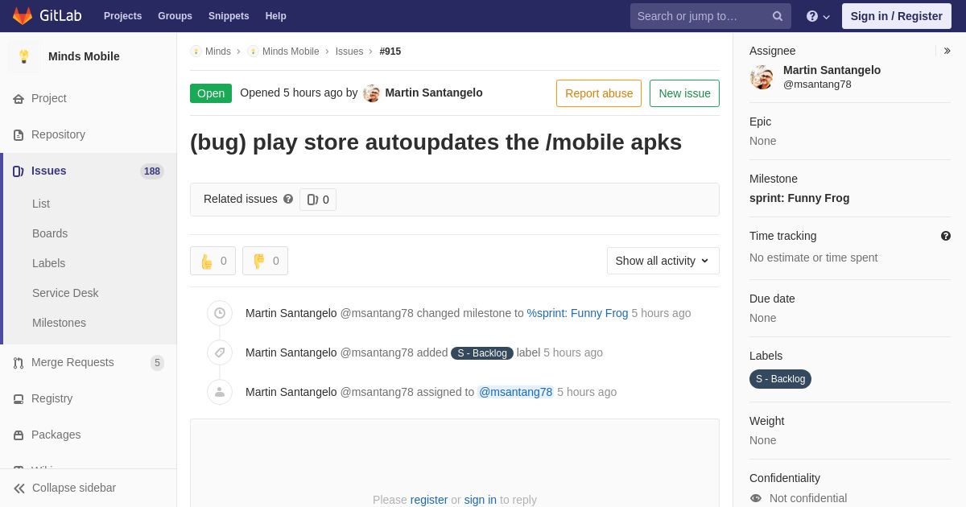This screenshot has height=507, width=966.
Task: Click the GitLab fox logo
Action: click(23, 16)
